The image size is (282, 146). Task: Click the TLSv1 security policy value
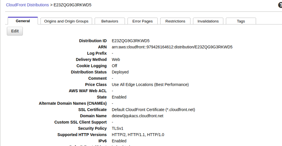(x=117, y=128)
